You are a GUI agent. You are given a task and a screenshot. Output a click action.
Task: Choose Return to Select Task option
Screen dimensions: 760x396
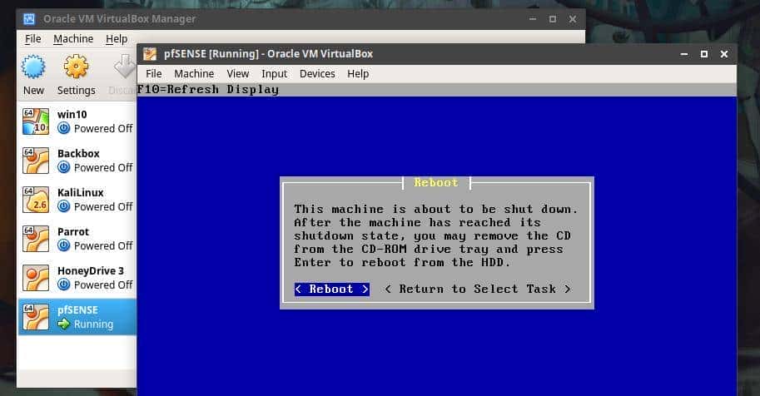click(477, 289)
